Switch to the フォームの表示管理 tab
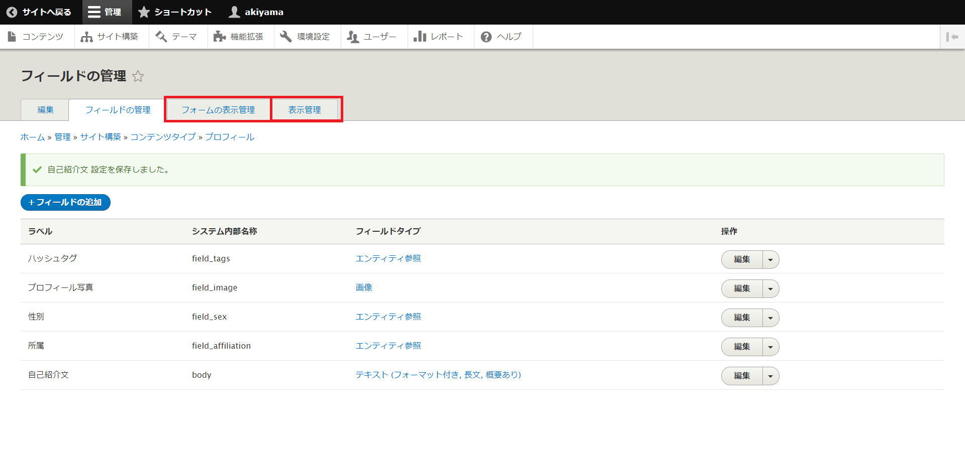The image size is (965, 453). [218, 110]
